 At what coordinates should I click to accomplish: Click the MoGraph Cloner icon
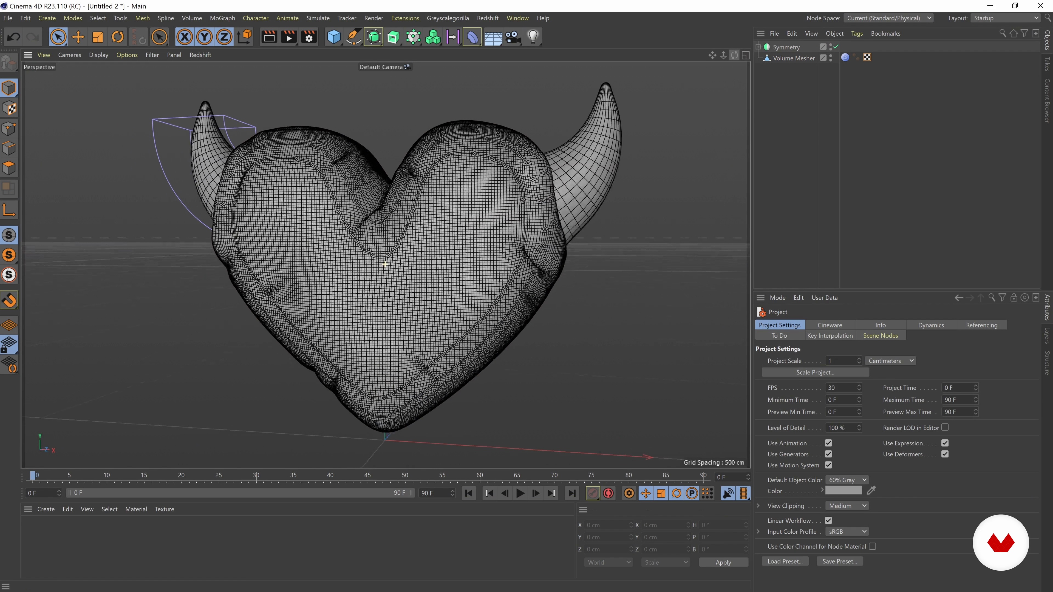pyautogui.click(x=433, y=37)
